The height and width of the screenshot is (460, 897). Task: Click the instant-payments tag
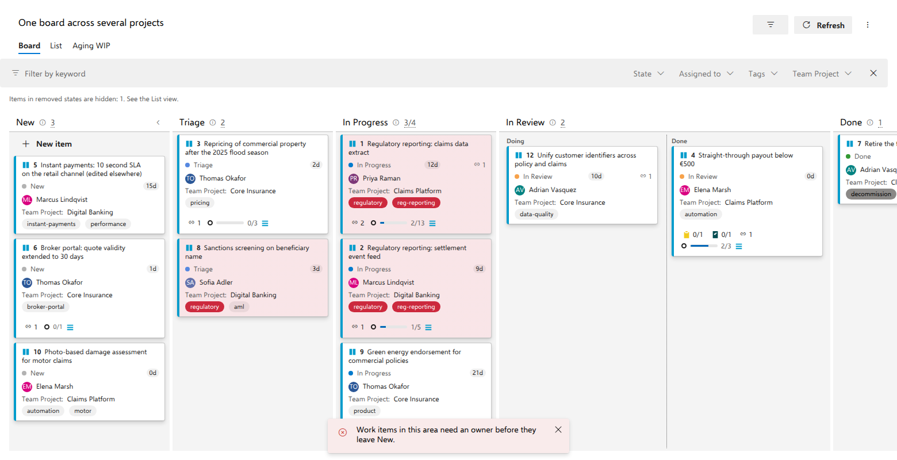(51, 224)
